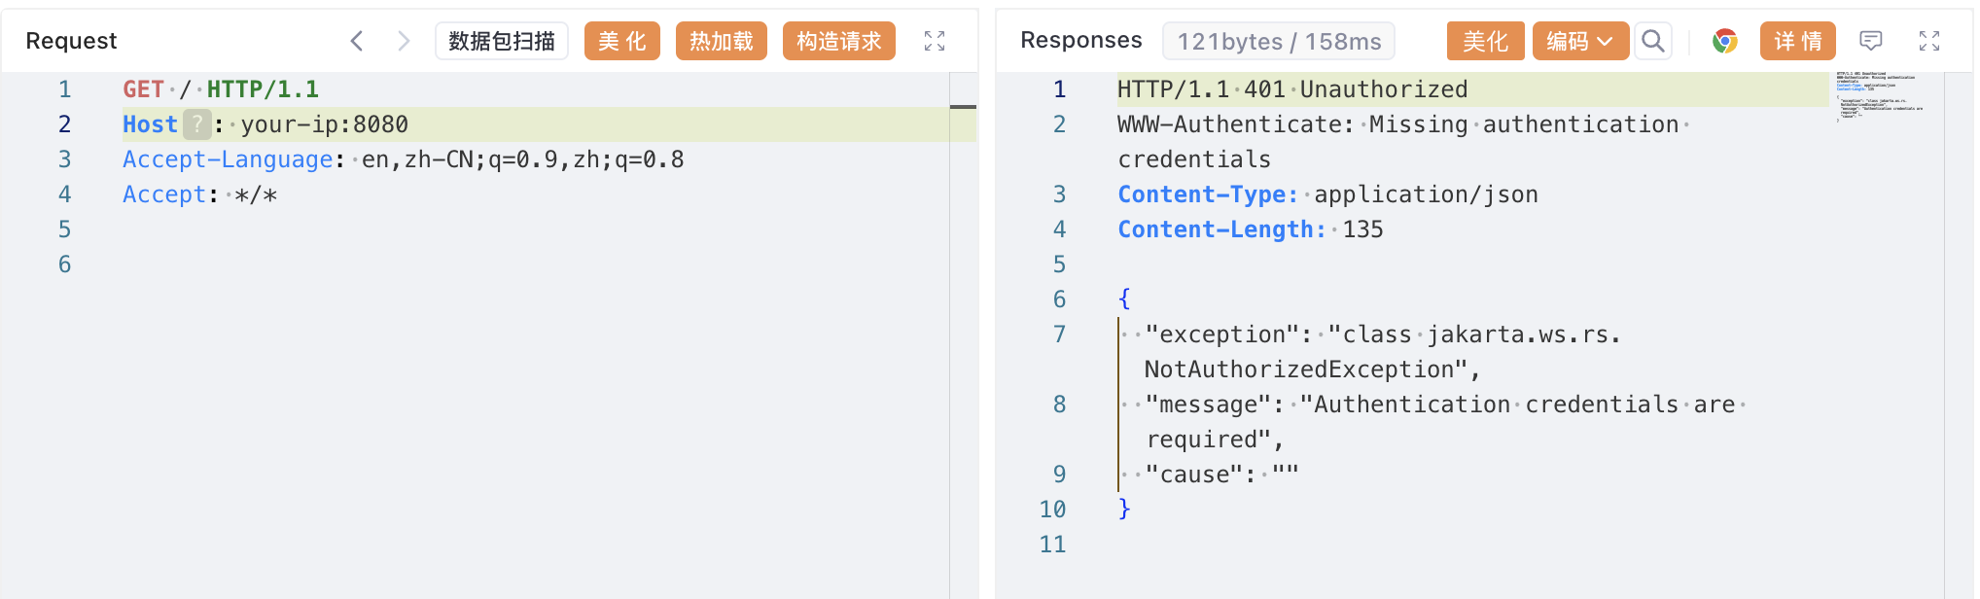Click 美化 in the Responses panel
1980x599 pixels.
pyautogui.click(x=1485, y=41)
